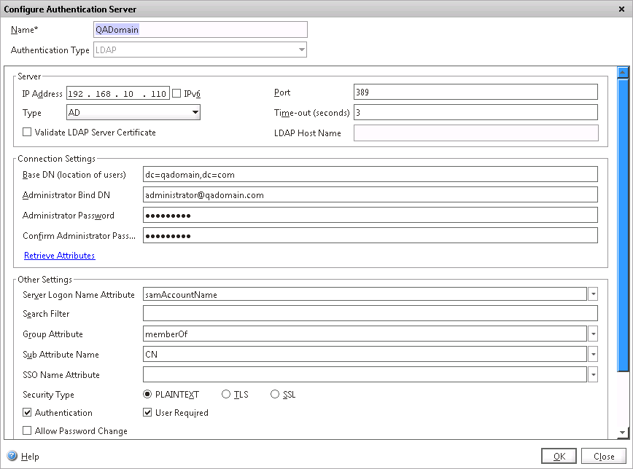The width and height of the screenshot is (633, 469).
Task: Open the server Type AD dropdown
Action: tap(195, 113)
